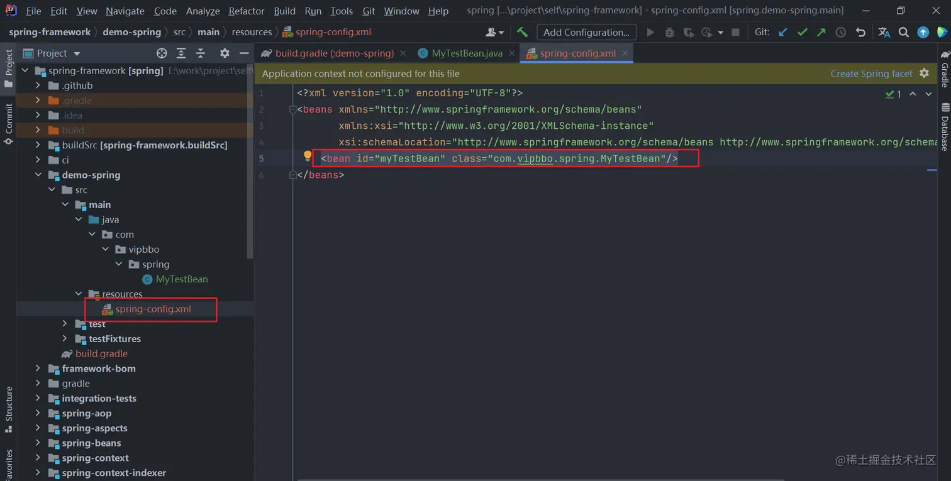Expand the spring-aop module
The image size is (951, 481).
(38, 413)
